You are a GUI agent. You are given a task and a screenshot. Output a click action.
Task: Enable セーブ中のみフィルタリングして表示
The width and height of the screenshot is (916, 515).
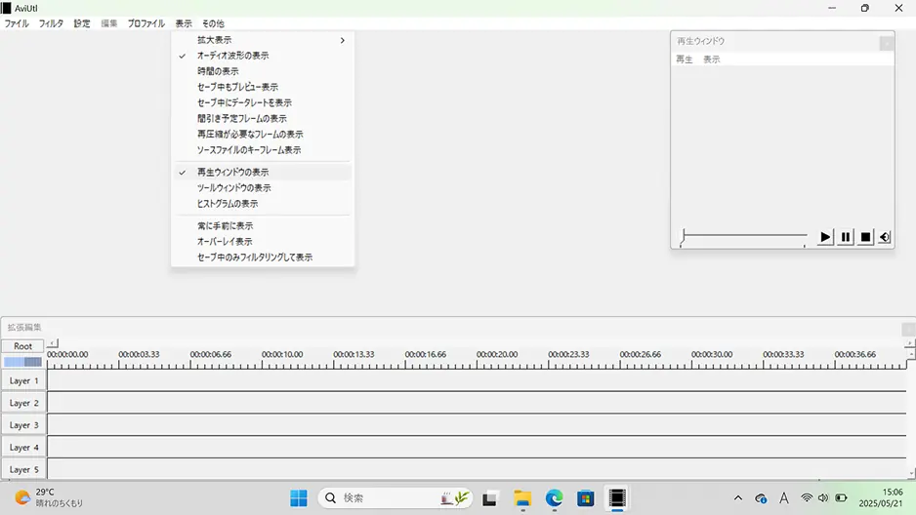click(x=263, y=257)
